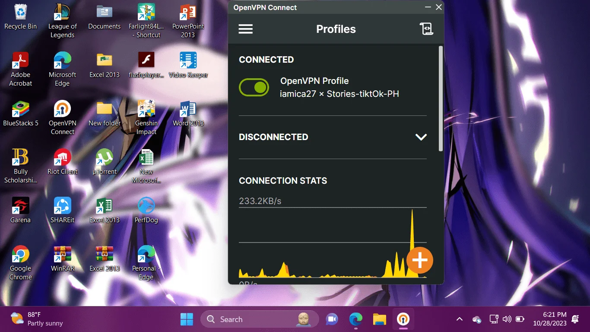The height and width of the screenshot is (332, 590).
Task: Add a new profile with orange plus button
Action: 420,260
